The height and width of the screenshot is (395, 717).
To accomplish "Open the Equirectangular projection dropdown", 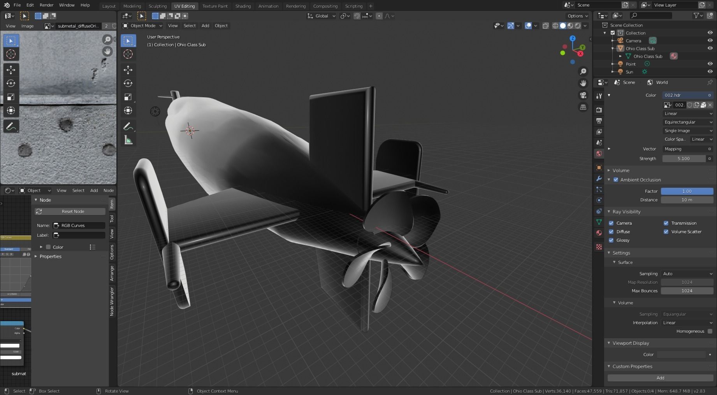I will pyautogui.click(x=688, y=122).
